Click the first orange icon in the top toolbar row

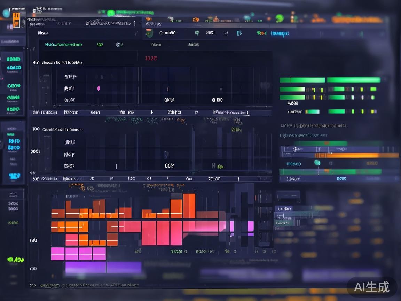[149, 19]
